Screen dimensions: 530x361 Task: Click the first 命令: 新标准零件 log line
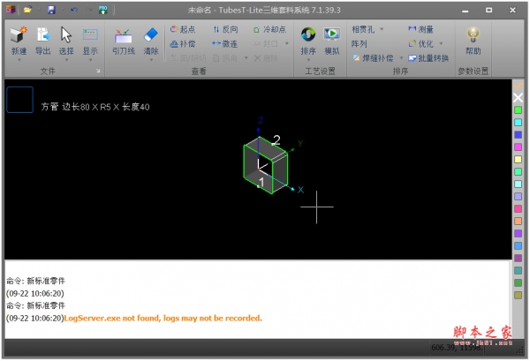(35, 281)
